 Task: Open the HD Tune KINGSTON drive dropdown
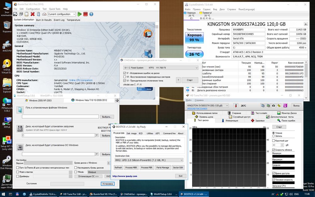click(208, 106)
